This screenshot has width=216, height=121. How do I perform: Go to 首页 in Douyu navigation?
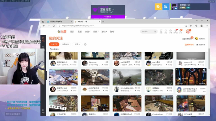[x=72, y=32]
